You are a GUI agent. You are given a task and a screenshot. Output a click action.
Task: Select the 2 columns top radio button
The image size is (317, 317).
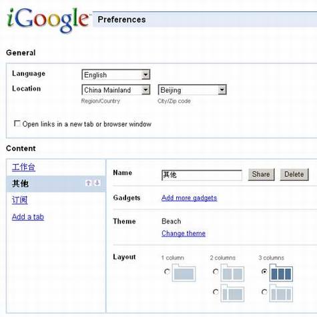(216, 272)
